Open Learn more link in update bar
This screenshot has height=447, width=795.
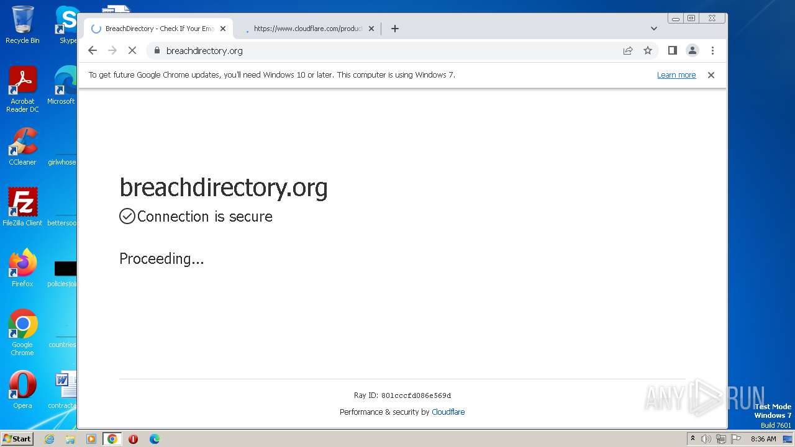tap(676, 75)
